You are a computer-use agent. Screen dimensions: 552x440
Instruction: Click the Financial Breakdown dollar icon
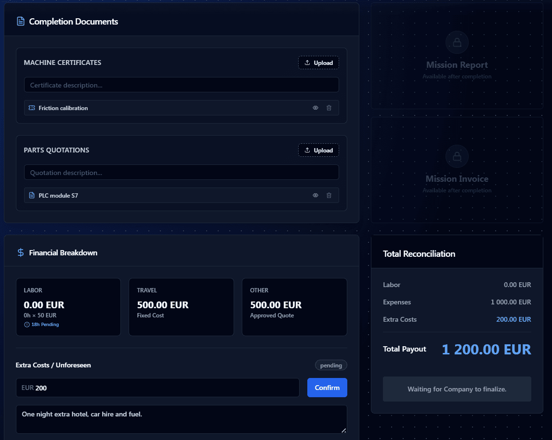point(21,253)
